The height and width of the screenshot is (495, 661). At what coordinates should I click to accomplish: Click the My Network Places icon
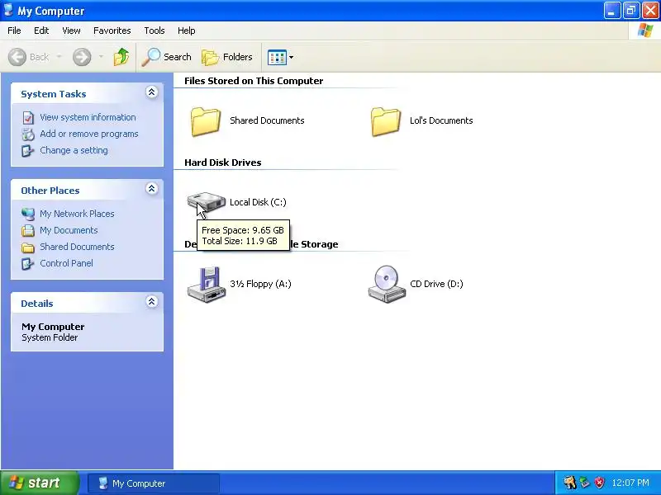tap(28, 214)
